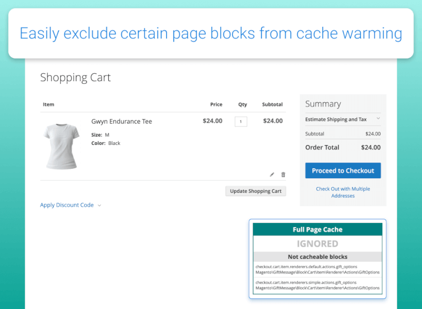Screen dimensions: 422x309
Task: Click the Summary heading in sidebar
Action: coord(323,104)
